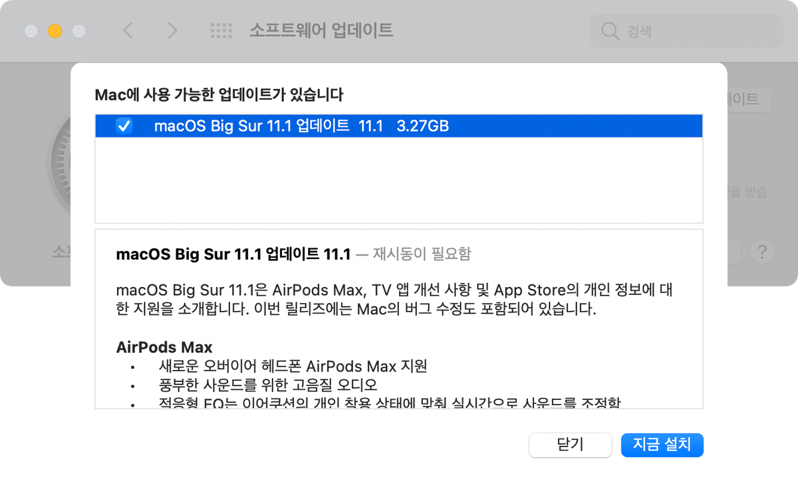Select the macOS Big Sur 11.1 업데이트 row
798x481 pixels.
pyautogui.click(x=399, y=126)
